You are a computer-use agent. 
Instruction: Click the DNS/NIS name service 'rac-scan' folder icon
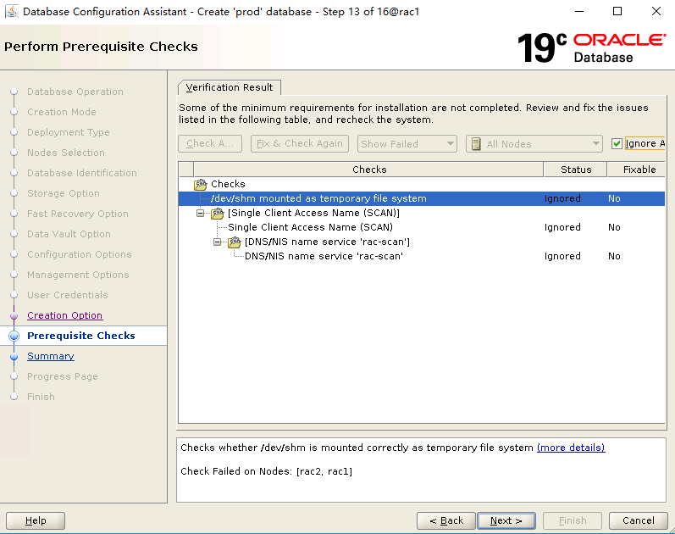point(235,242)
